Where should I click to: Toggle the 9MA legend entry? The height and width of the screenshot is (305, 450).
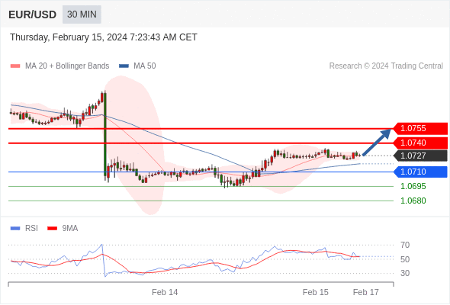click(63, 229)
